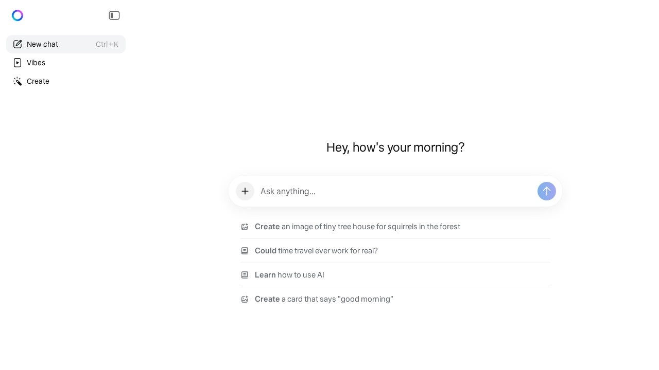Click the Meta AI logo ring

(18, 15)
